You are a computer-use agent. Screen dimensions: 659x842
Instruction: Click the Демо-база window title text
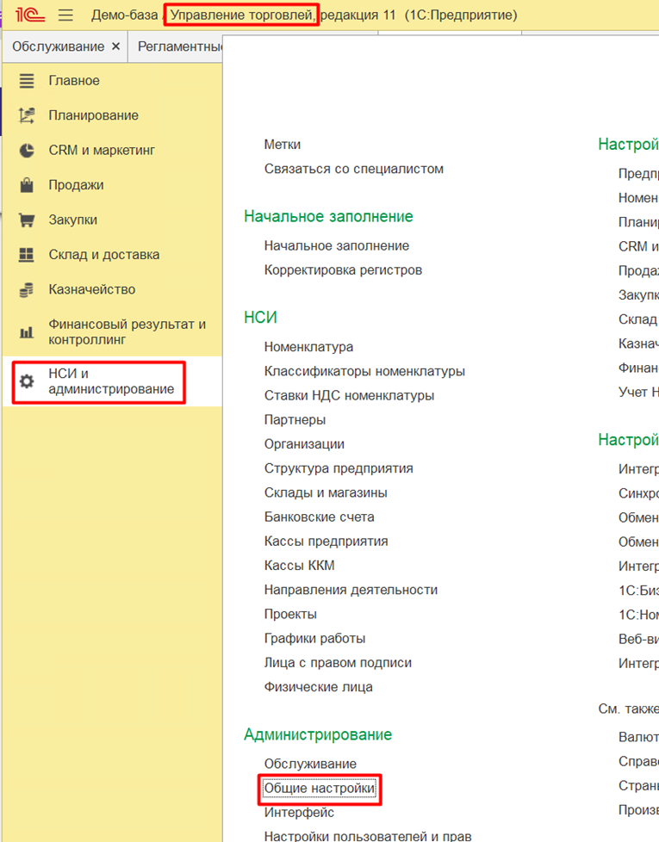pyautogui.click(x=125, y=15)
